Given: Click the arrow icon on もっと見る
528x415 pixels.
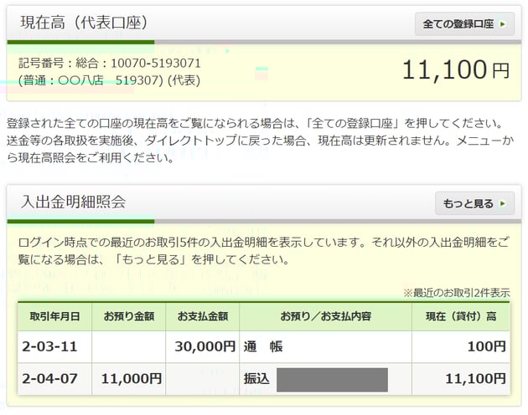Looking at the screenshot, I should point(502,203).
